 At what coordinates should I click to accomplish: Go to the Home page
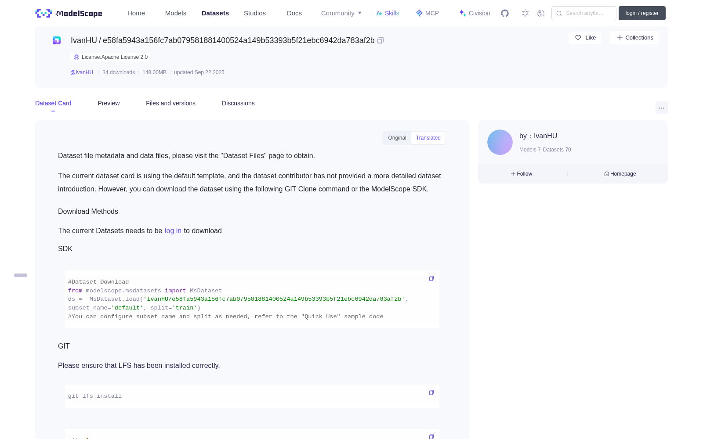136,13
